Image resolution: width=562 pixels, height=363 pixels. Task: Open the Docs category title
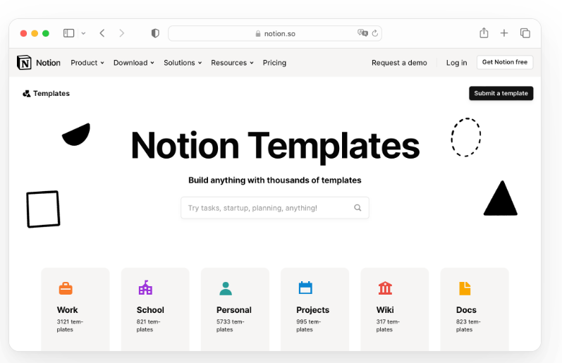tap(466, 310)
